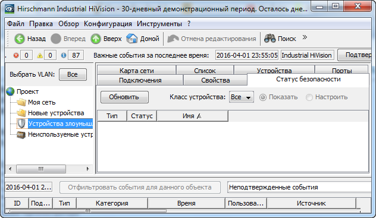Click the Время column header
The width and height of the screenshot is (376, 218).
186,203
